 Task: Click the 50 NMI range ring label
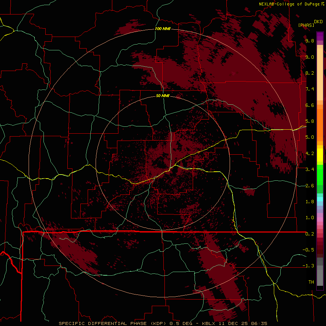tap(163, 96)
